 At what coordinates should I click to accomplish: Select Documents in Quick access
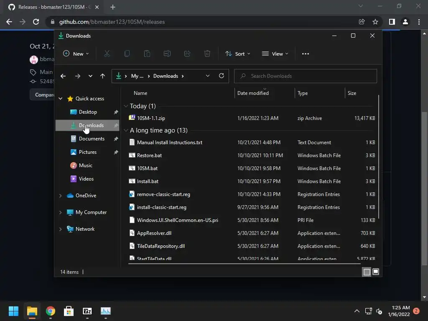coord(87,139)
